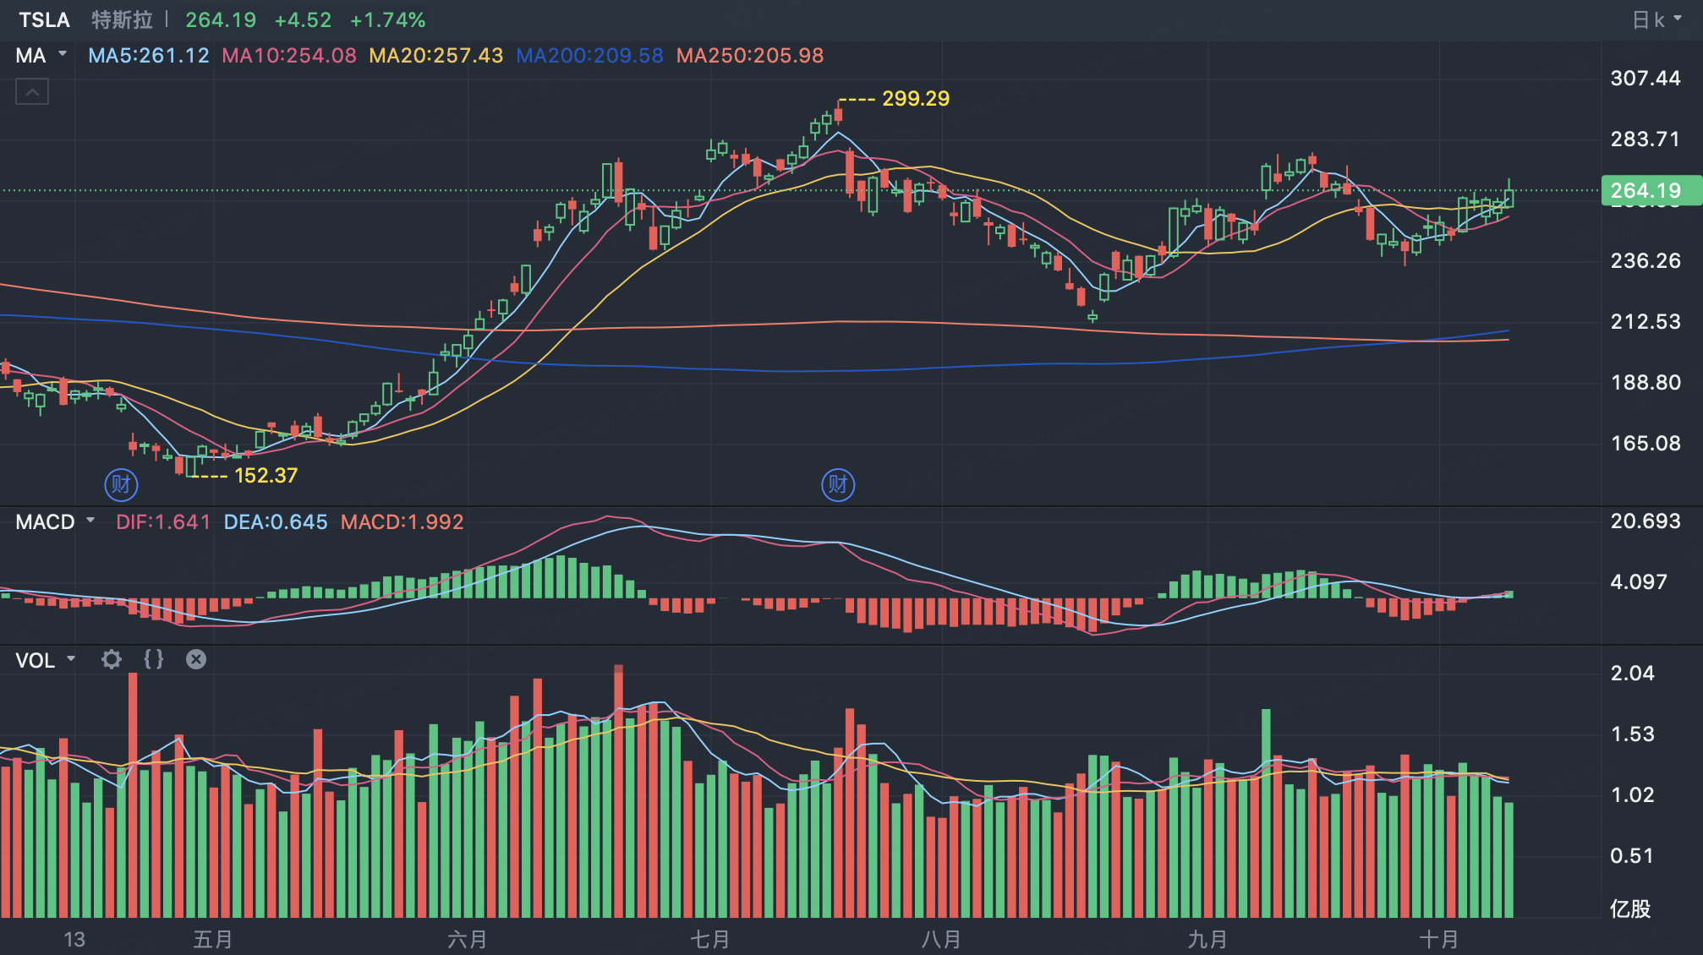Click the 165.08 price axis label
The width and height of the screenshot is (1703, 955).
[1646, 444]
